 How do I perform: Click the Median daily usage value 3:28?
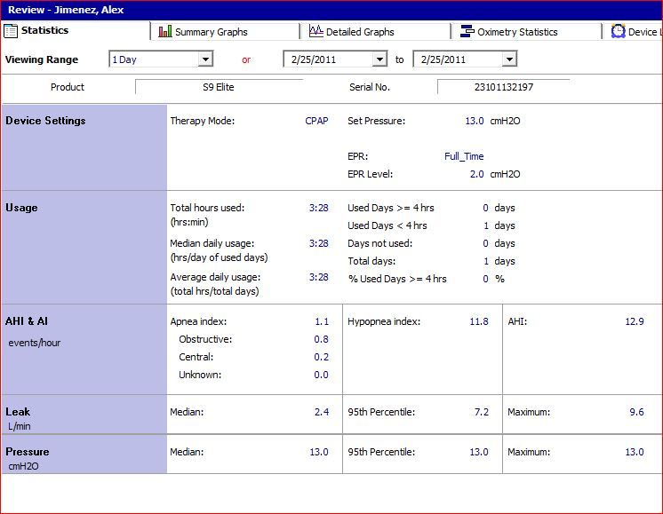pos(319,243)
